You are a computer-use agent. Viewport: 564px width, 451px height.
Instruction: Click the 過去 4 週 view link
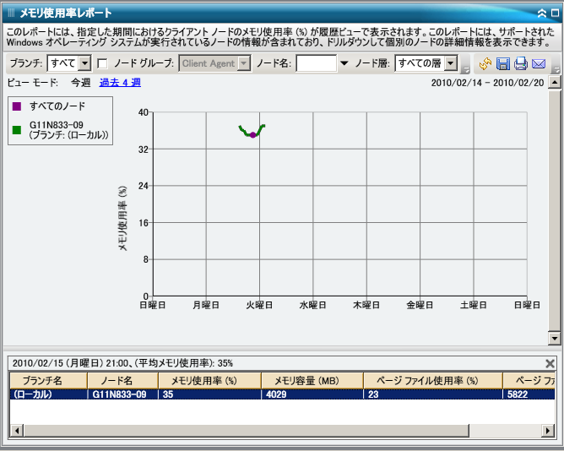point(120,83)
